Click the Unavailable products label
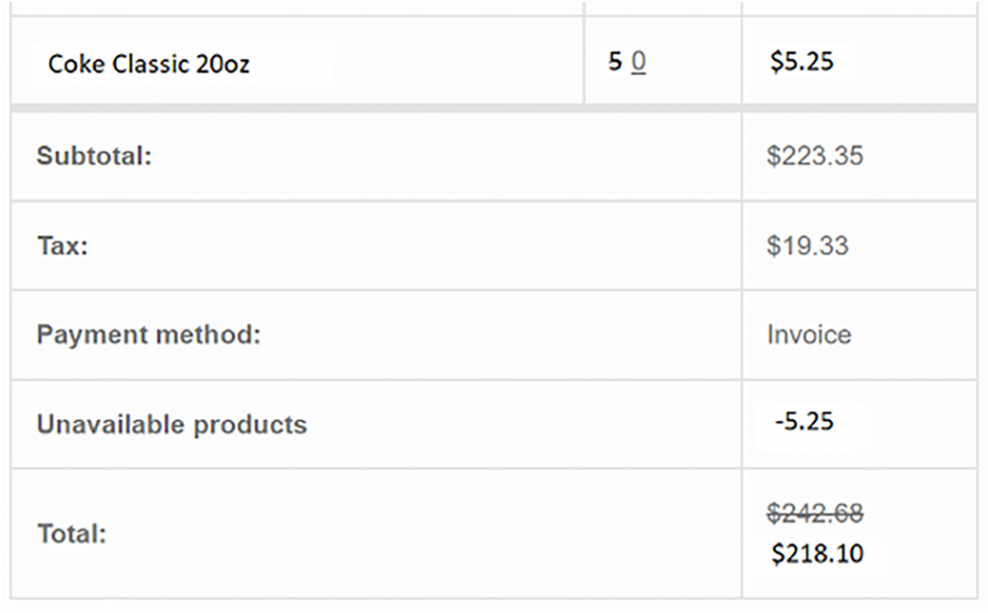The width and height of the screenshot is (988, 613). pos(172,425)
